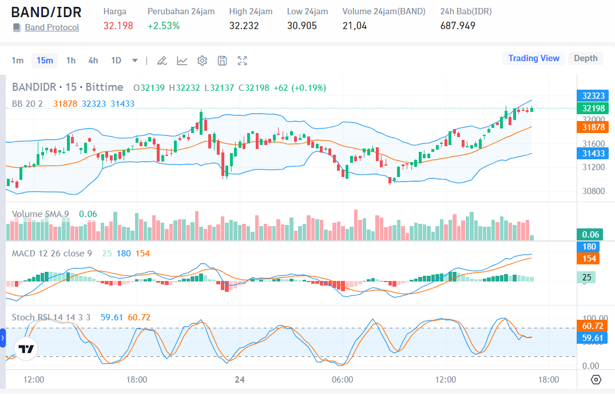Click the BB basis value 31878 in legend
This screenshot has height=398, width=615.
(x=65, y=104)
